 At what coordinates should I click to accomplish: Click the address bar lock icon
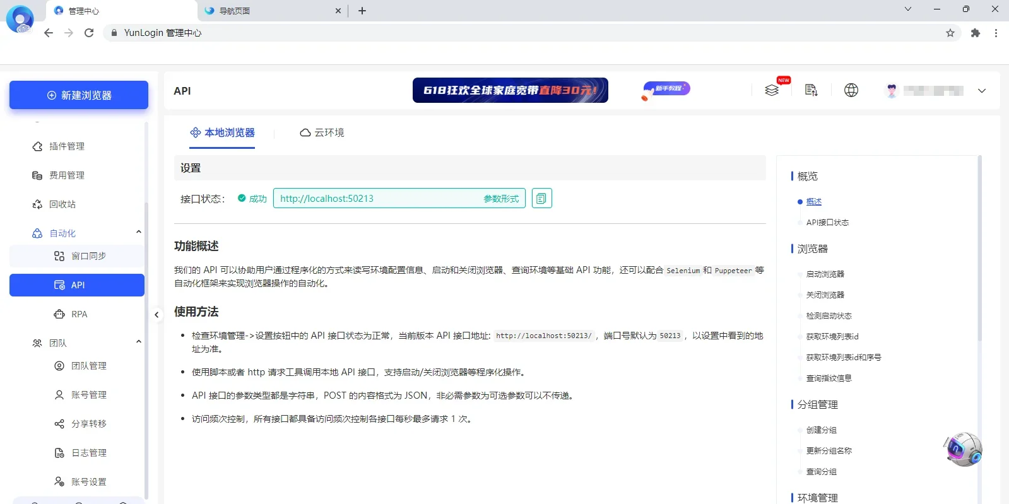click(114, 33)
